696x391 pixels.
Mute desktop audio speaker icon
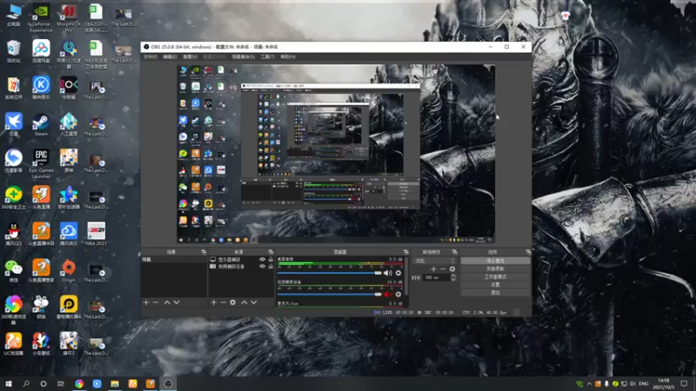(x=387, y=273)
